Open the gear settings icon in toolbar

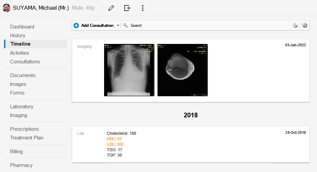pyautogui.click(x=305, y=25)
